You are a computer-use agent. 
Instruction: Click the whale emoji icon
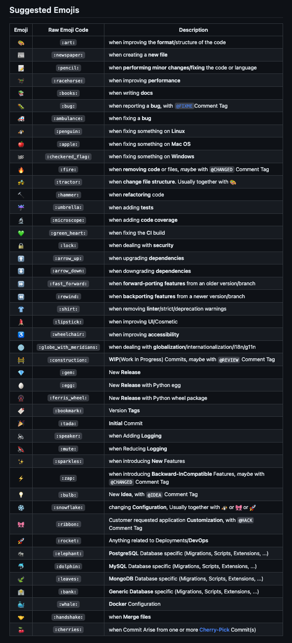point(21,604)
